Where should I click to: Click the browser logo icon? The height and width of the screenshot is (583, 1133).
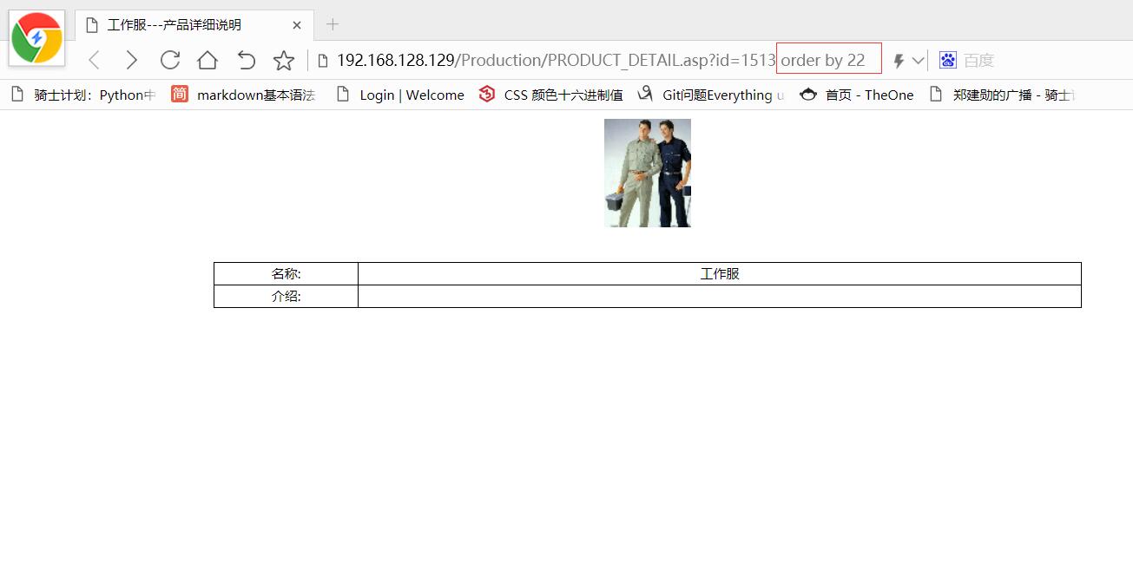[36, 38]
